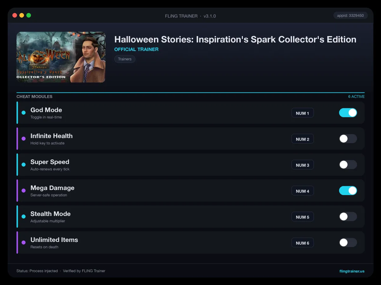The width and height of the screenshot is (381, 285).
Task: Select the Super Speed title text
Action: 50,162
